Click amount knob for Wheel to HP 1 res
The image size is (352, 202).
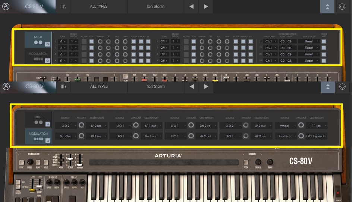pyautogui.click(x=301, y=125)
